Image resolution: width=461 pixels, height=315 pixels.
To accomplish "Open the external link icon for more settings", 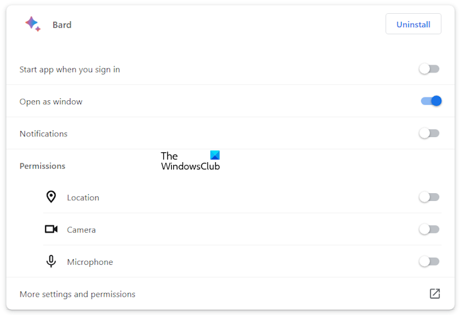I will click(x=434, y=294).
